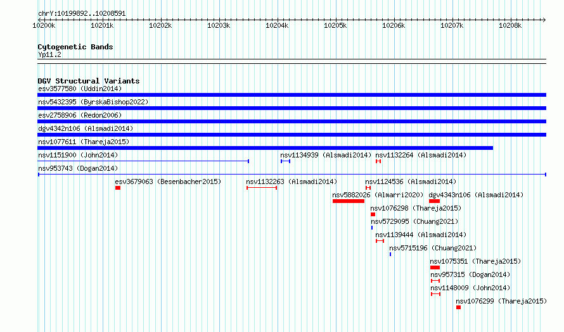Viewport: 564px width, 332px height.
Task: Select the esv2758906 blue variant bar
Action: click(292, 121)
